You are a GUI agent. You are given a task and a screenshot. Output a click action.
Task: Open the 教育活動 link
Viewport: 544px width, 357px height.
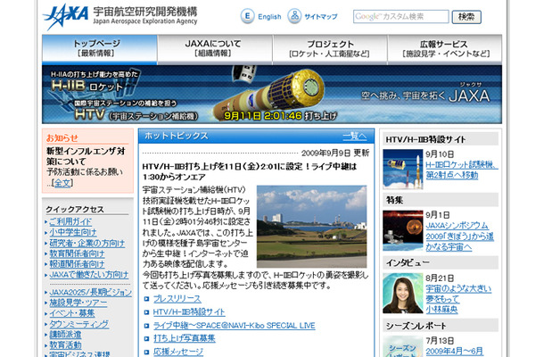pos(65,345)
